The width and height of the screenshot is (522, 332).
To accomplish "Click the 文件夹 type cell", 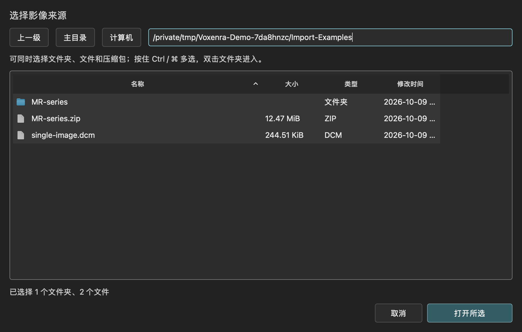I will click(x=336, y=102).
